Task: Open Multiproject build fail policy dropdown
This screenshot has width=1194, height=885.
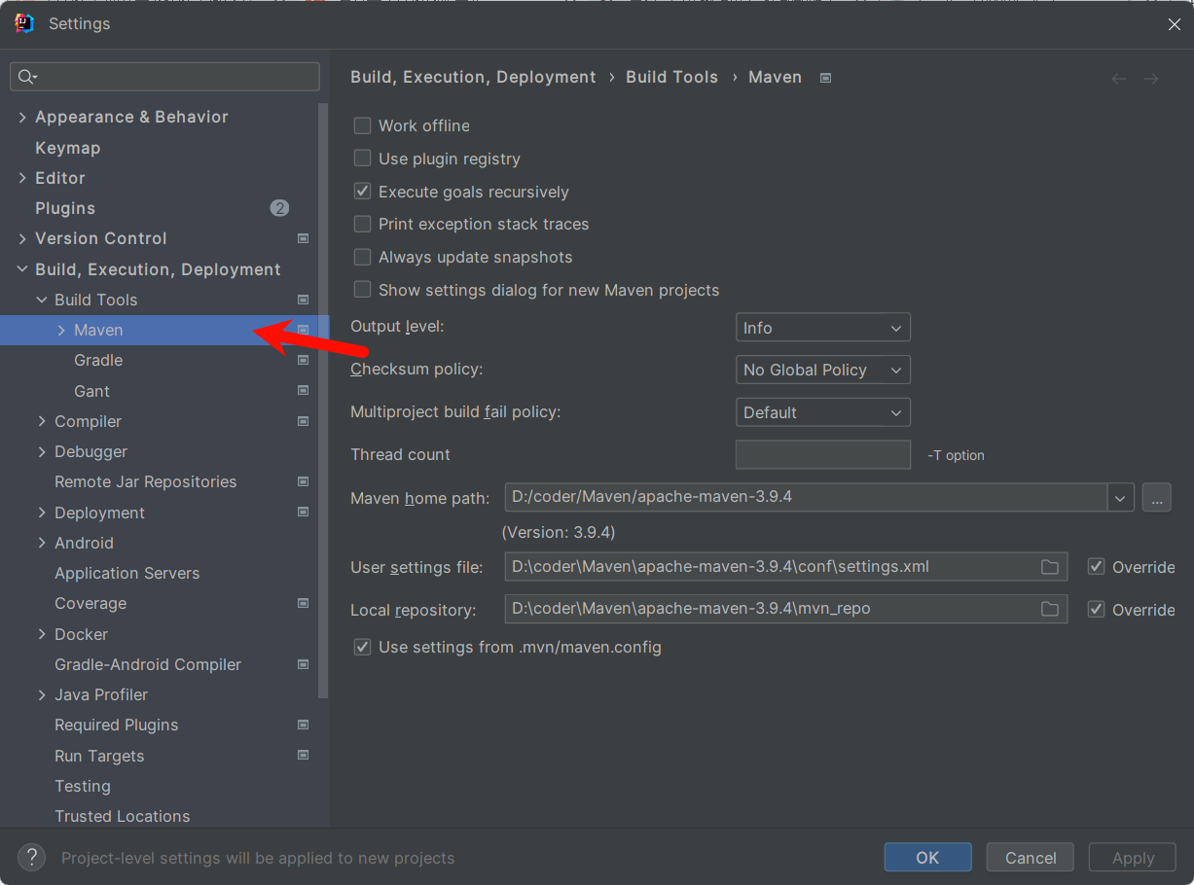Action: 823,412
